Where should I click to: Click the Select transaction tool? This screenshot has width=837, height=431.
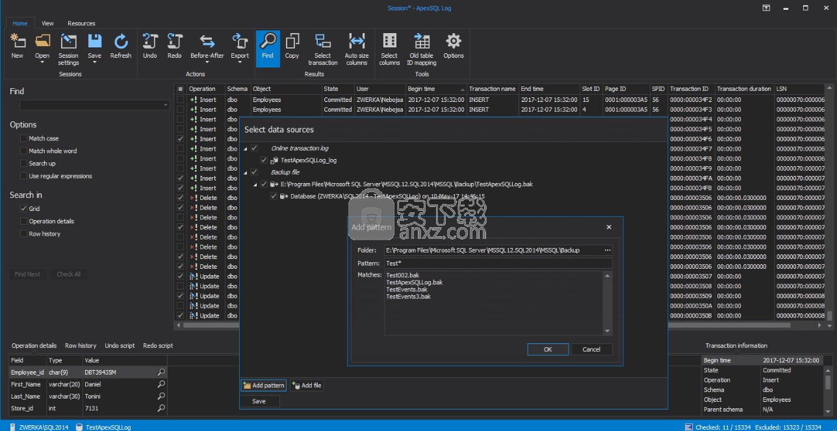tap(323, 49)
